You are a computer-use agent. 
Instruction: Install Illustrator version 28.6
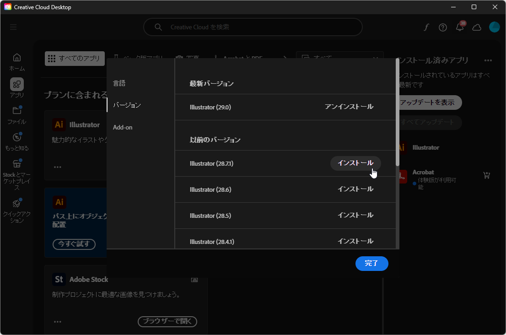pos(355,189)
